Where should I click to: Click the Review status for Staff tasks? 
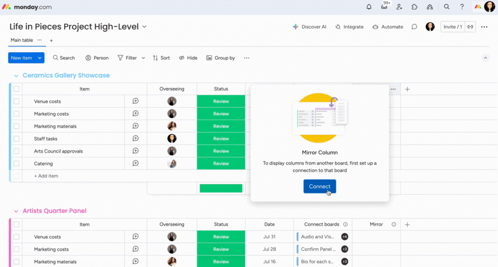click(221, 139)
